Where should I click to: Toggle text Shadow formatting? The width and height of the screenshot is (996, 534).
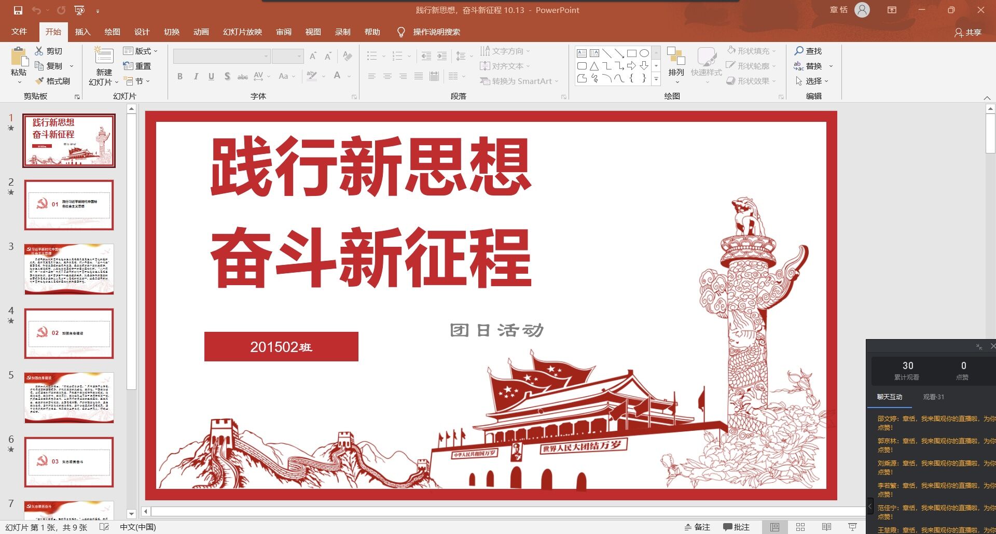click(227, 76)
